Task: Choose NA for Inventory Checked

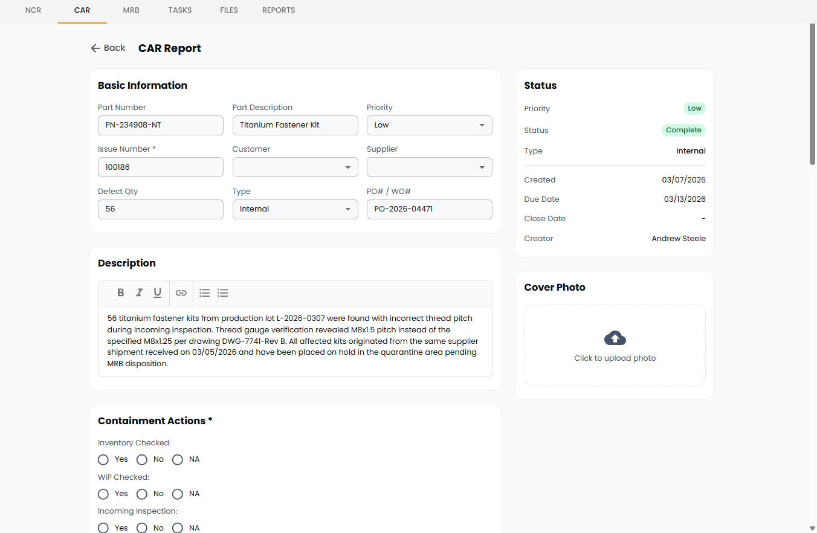Action: pos(178,459)
